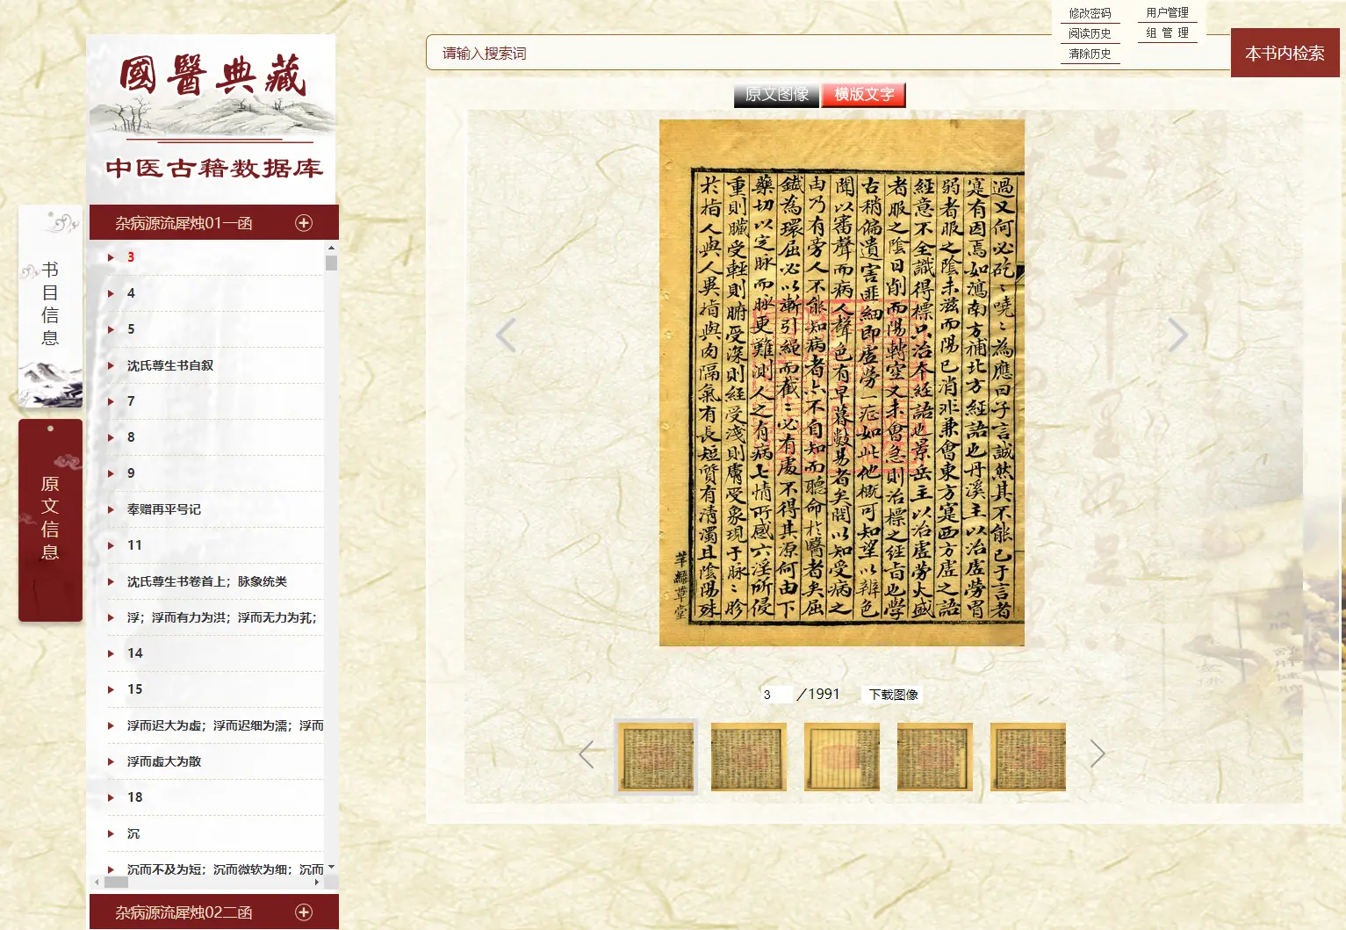The height and width of the screenshot is (930, 1346).
Task: Open 阅读历史 menu item
Action: click(x=1090, y=33)
